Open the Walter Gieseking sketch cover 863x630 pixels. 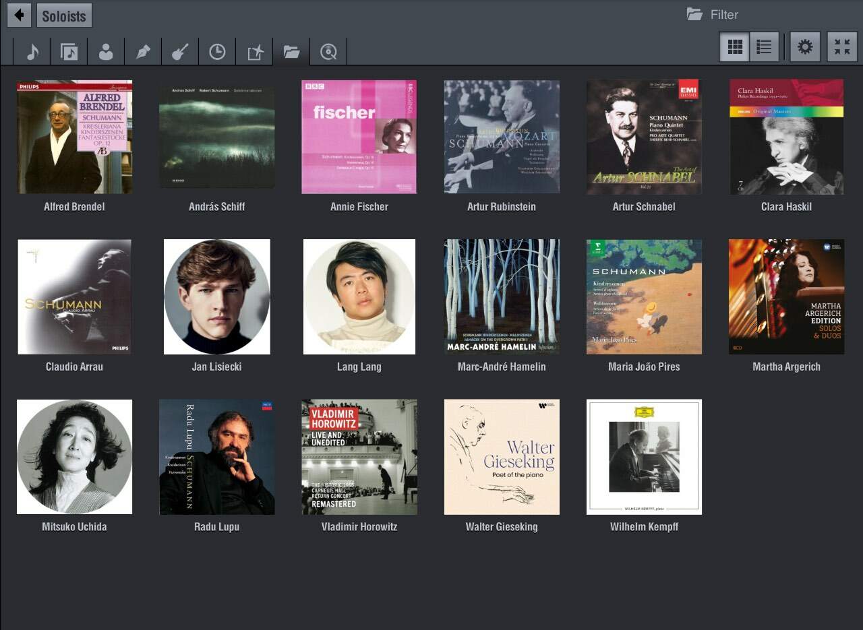coord(502,457)
